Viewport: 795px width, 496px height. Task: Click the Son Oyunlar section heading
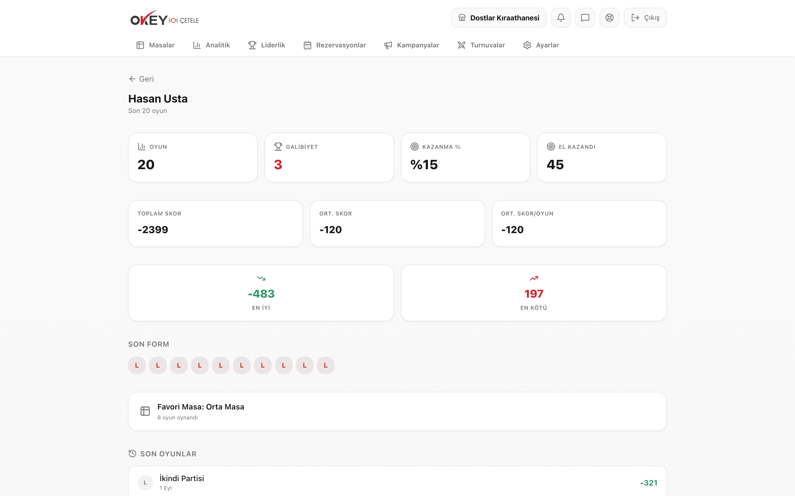click(x=168, y=454)
